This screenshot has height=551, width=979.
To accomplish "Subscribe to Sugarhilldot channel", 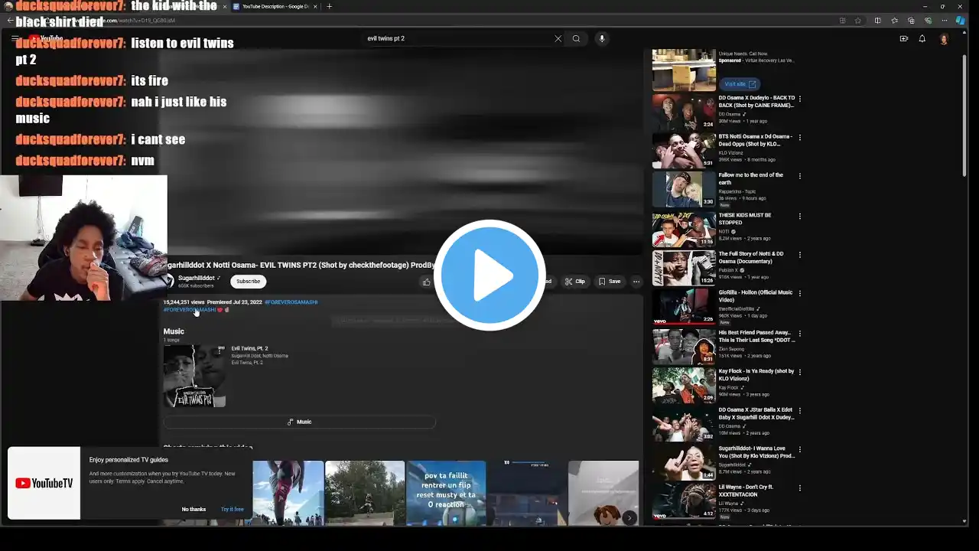I will coord(248,282).
